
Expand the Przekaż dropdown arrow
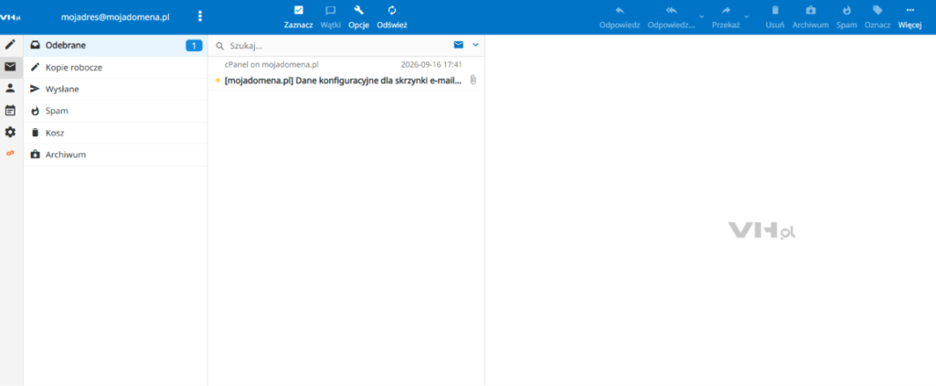tap(746, 16)
